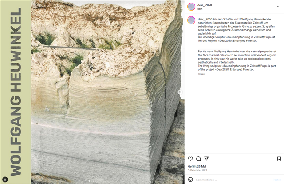Click dear__2050 username in caption

[205, 19]
